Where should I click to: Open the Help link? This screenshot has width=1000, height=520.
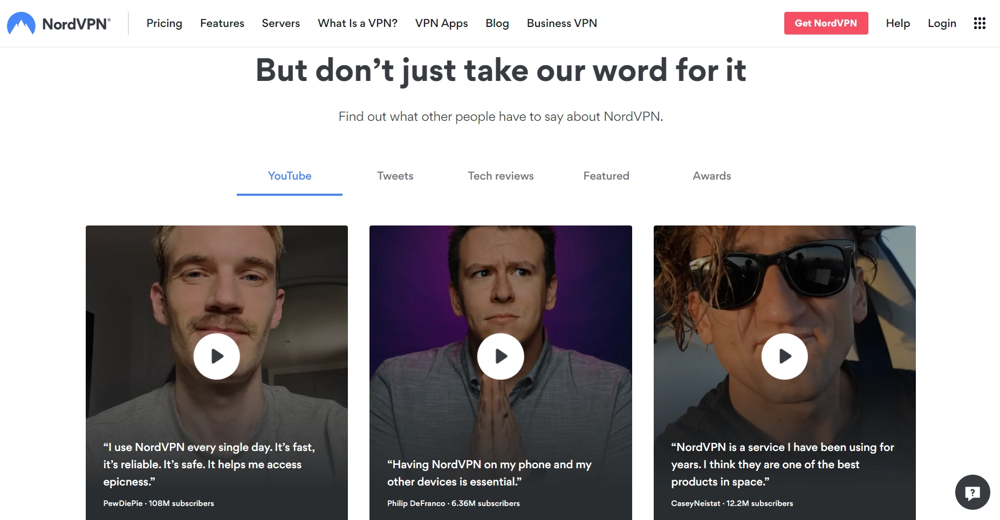[898, 23]
